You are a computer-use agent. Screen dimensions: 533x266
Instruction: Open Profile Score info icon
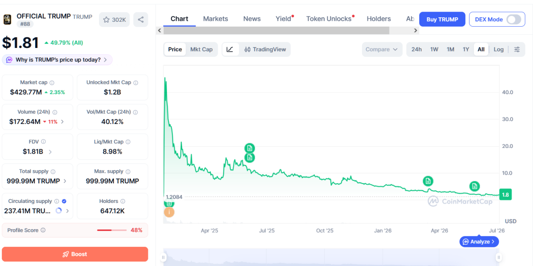(x=43, y=230)
